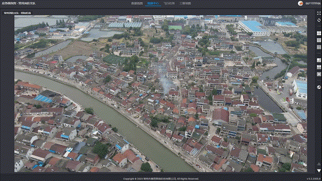Switch to the tab left of the highlighted tab
This screenshot has height=181, width=322.
(137, 4)
